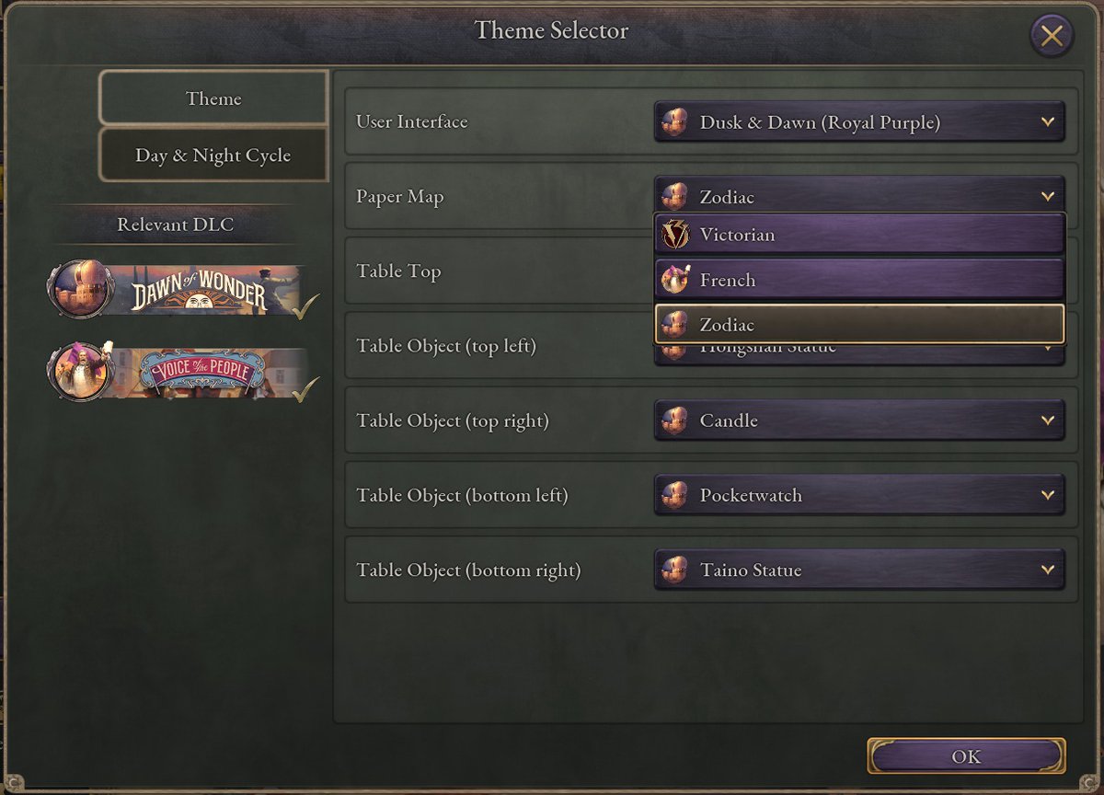Click the DLC icon beside Dusk & Dawn
This screenshot has height=795, width=1104.
click(675, 122)
